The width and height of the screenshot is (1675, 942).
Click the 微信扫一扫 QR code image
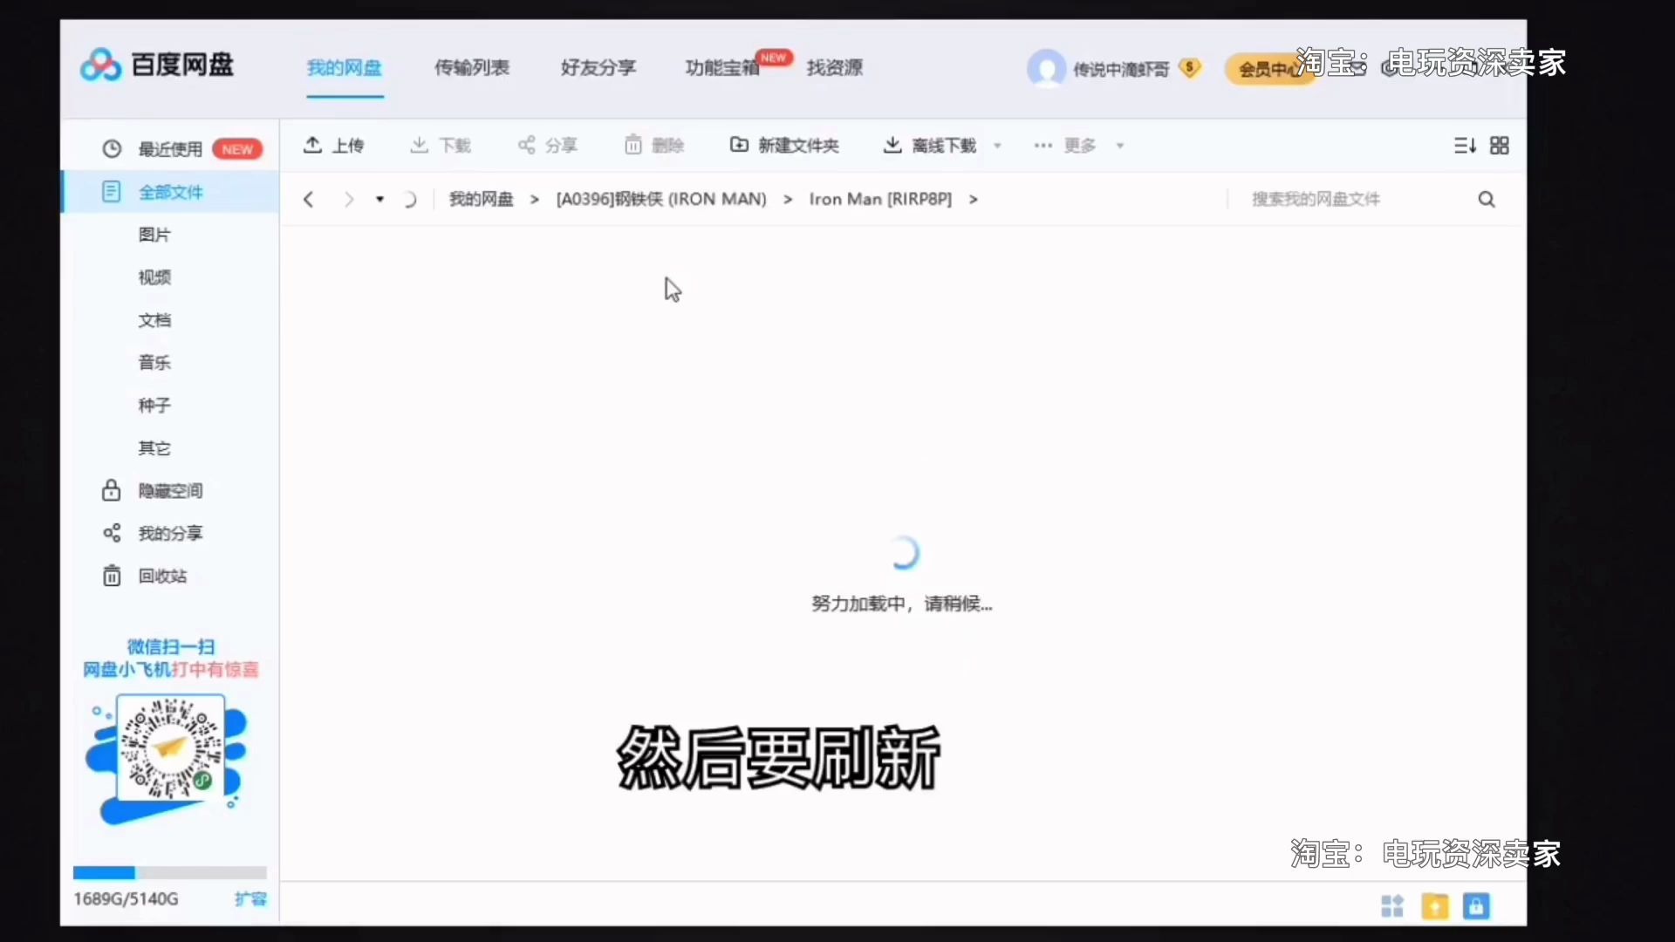(170, 748)
